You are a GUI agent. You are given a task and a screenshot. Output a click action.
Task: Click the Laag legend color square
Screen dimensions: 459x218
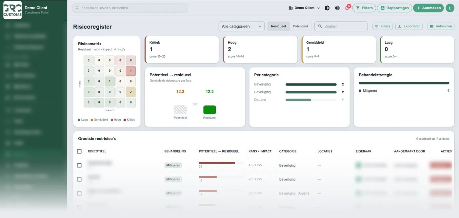79,120
